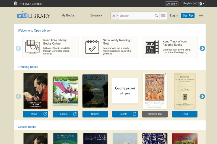The width and height of the screenshot is (217, 144).
Task: Click Borrow under the Biology book
Action: point(95,114)
